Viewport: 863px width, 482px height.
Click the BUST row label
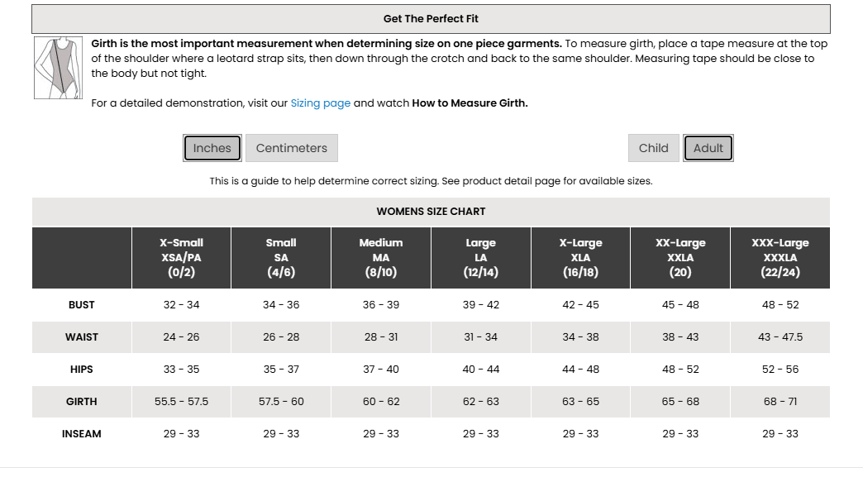[82, 305]
